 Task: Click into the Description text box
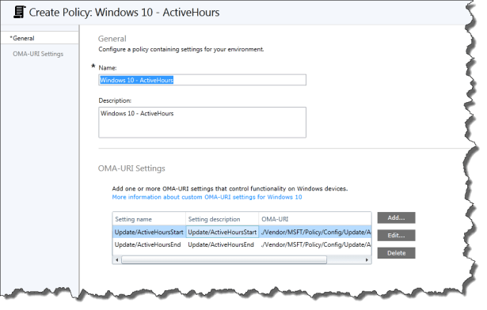tap(202, 123)
